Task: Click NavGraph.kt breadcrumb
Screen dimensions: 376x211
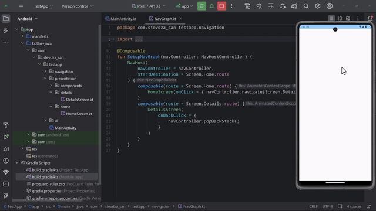Action: 192,206
